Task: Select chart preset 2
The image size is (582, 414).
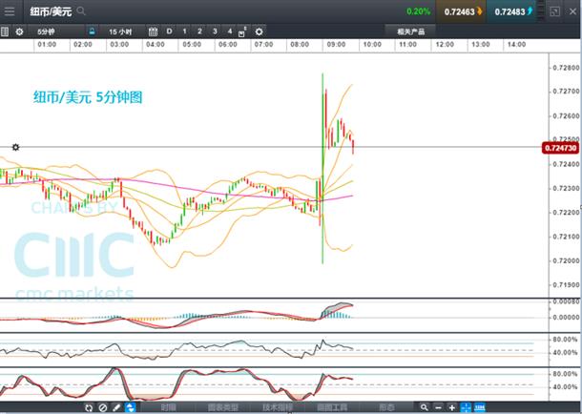Action: tap(199, 31)
